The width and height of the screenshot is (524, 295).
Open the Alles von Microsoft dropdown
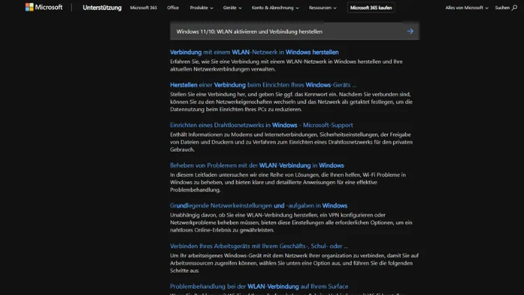[467, 8]
